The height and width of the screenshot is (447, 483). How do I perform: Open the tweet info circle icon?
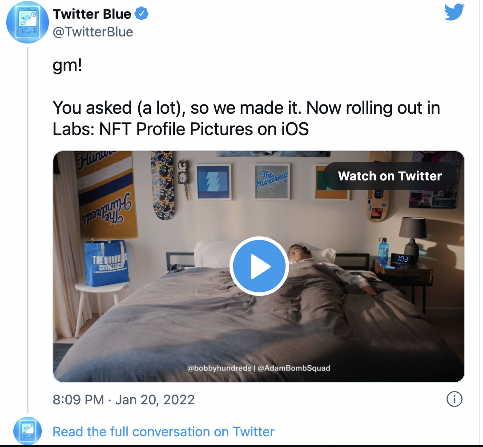pos(455,399)
